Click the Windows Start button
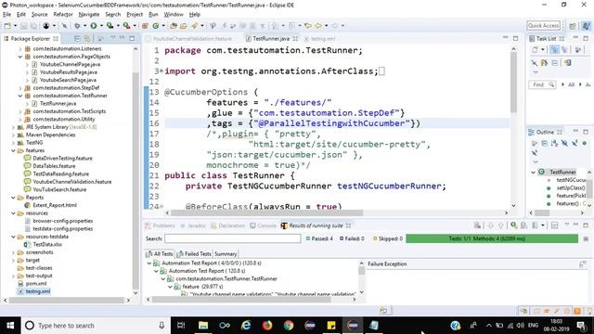The height and width of the screenshot is (334, 594). [10, 326]
